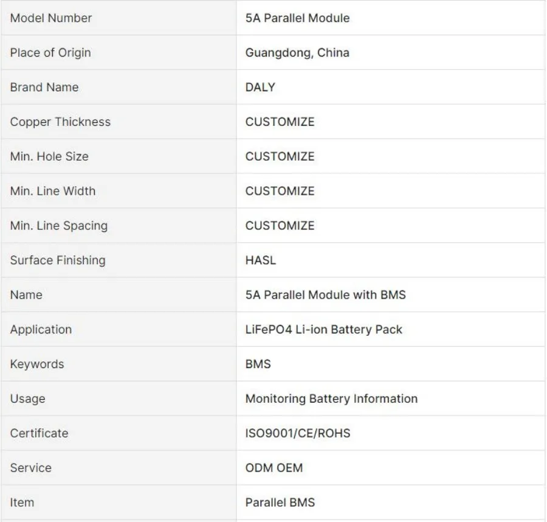The width and height of the screenshot is (547, 522).
Task: Click the DALY brand name value
Action: [260, 88]
